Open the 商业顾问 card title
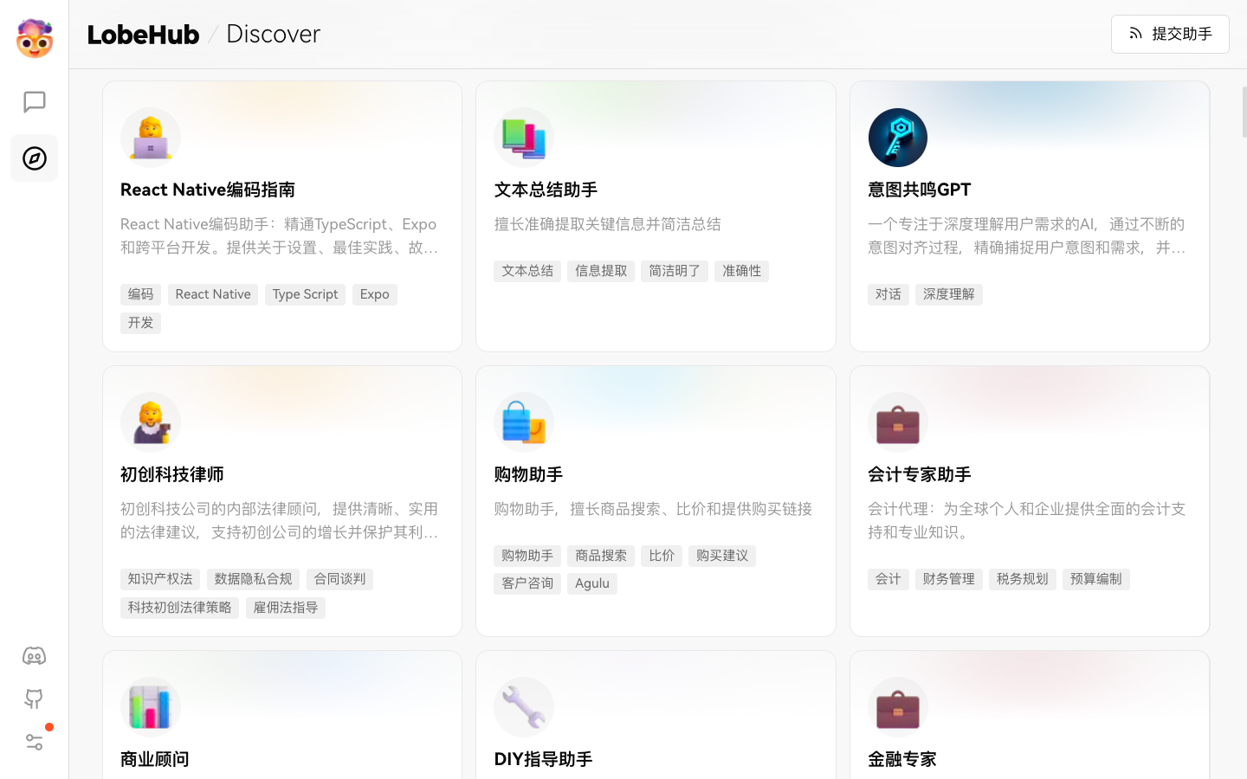Viewport: 1247px width, 779px height. [x=155, y=759]
